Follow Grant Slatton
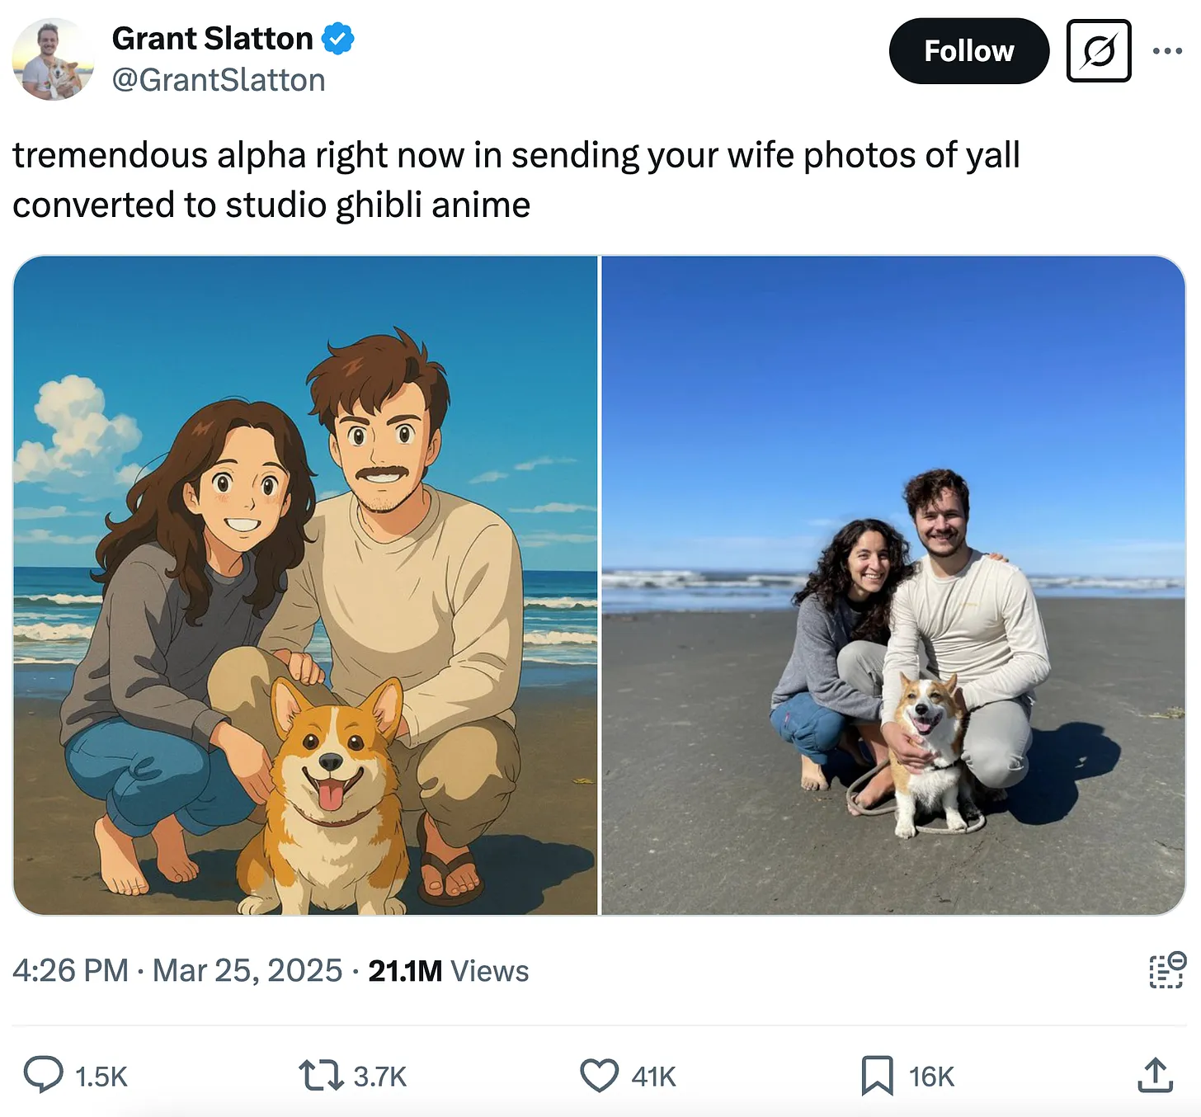The image size is (1201, 1117). 968,51
